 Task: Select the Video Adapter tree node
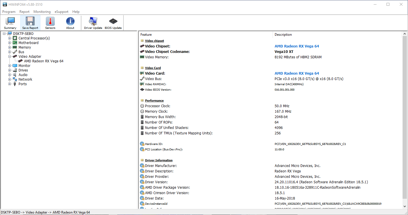[x=30, y=57]
